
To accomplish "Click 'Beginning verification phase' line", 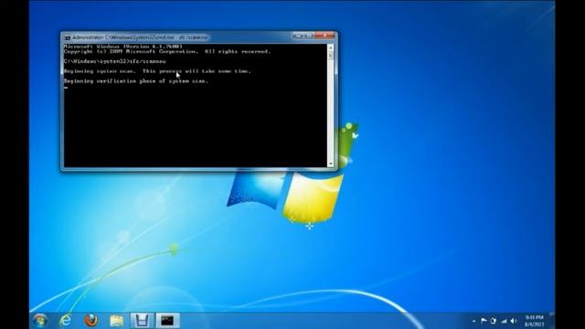I will coord(136,81).
